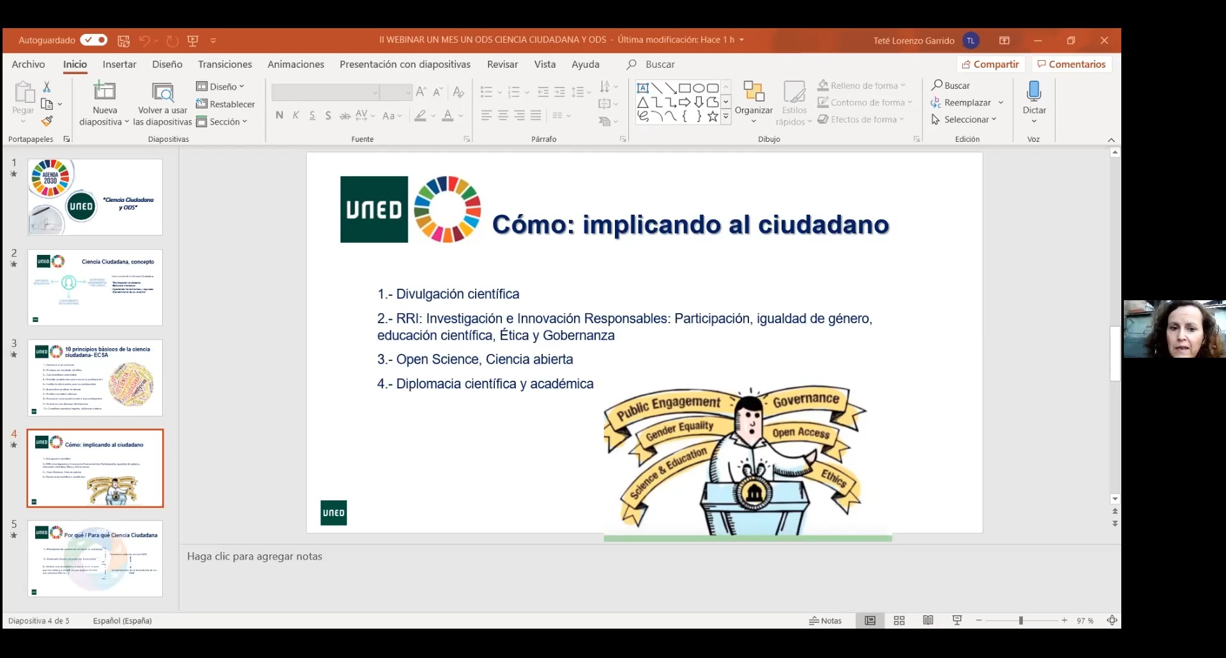Click the font color A swatch
The width and height of the screenshot is (1226, 658).
(448, 116)
